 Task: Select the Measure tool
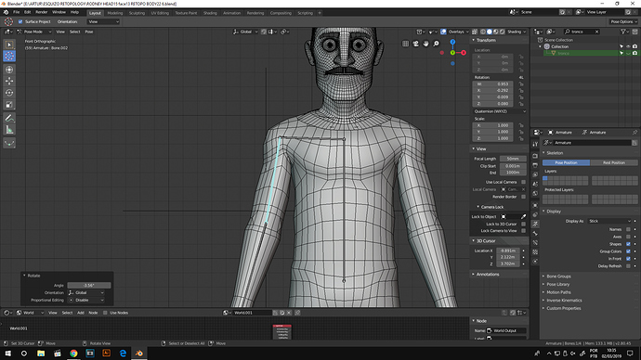(9, 130)
